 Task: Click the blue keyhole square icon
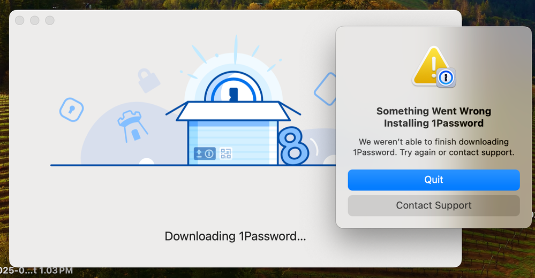[71, 109]
